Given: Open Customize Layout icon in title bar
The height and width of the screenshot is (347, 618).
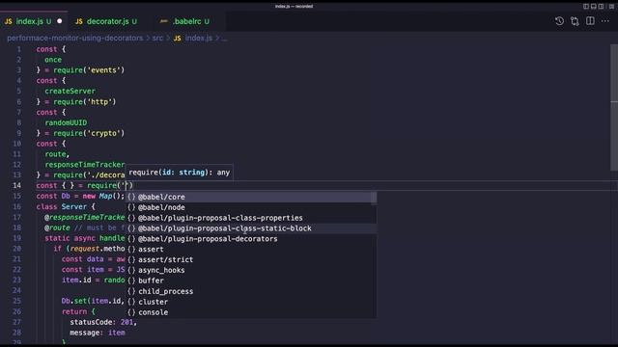Looking at the screenshot, I should 611,7.
